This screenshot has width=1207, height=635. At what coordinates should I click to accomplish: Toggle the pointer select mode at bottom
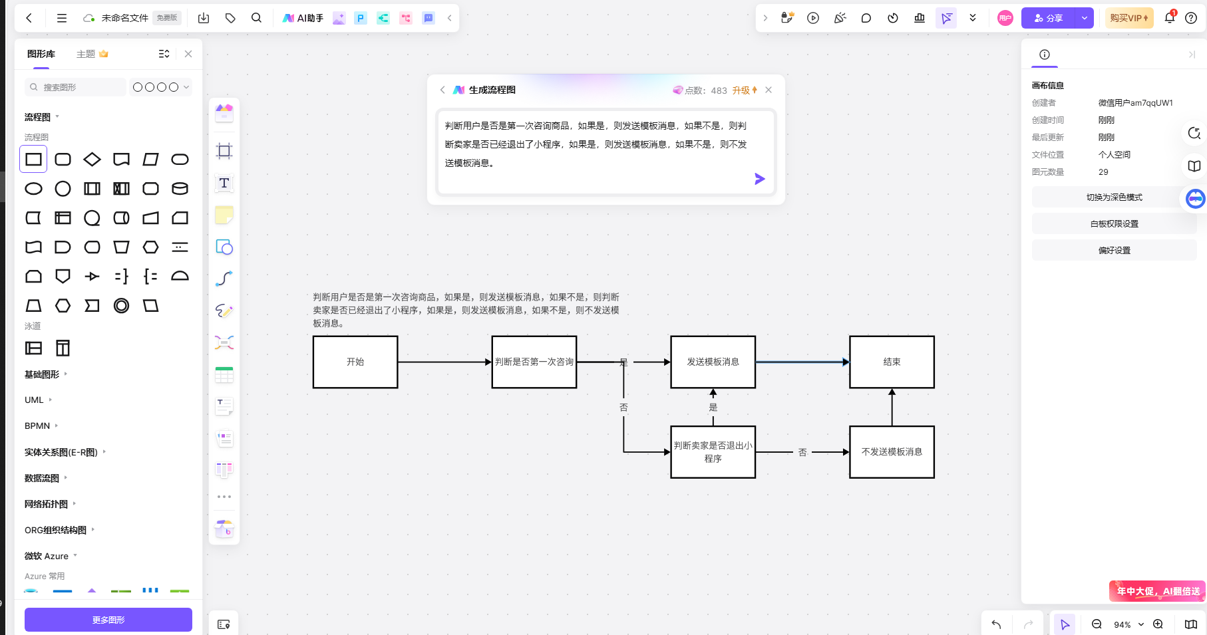1065,624
